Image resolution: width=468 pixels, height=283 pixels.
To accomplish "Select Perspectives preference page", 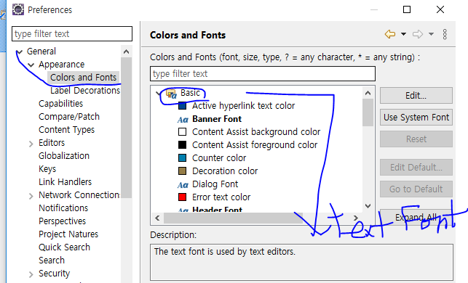I will pyautogui.click(x=62, y=221).
